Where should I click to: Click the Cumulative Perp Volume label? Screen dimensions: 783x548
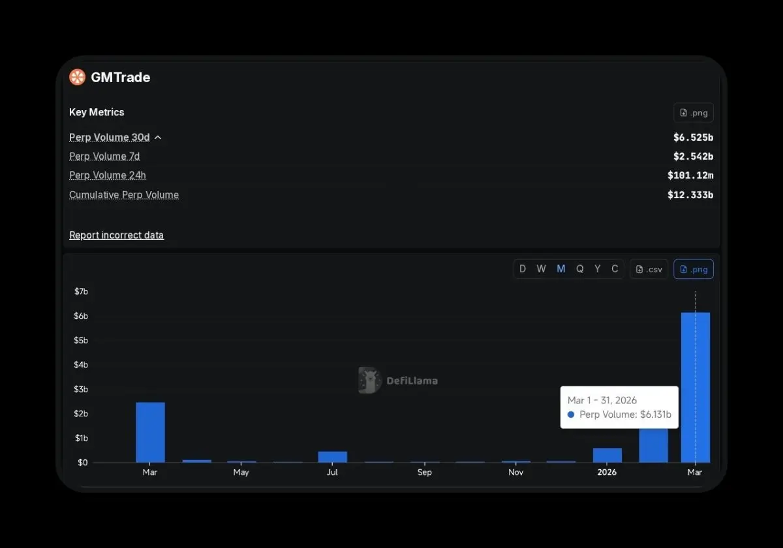[x=124, y=195]
